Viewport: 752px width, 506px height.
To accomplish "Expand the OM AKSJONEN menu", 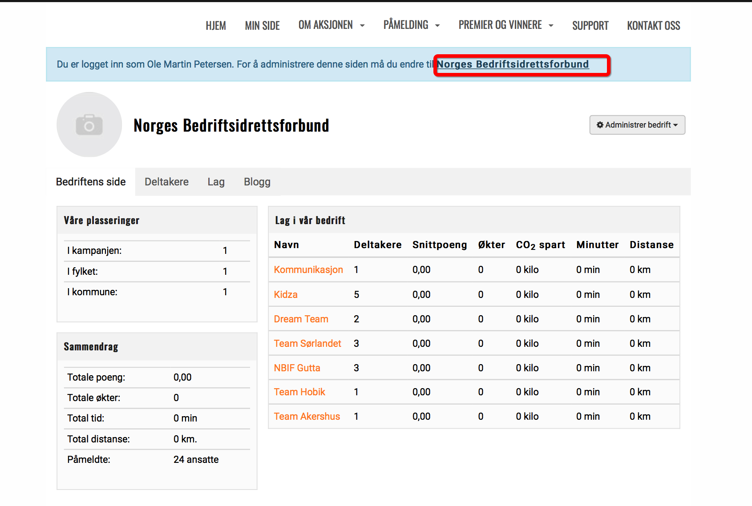I will [332, 25].
